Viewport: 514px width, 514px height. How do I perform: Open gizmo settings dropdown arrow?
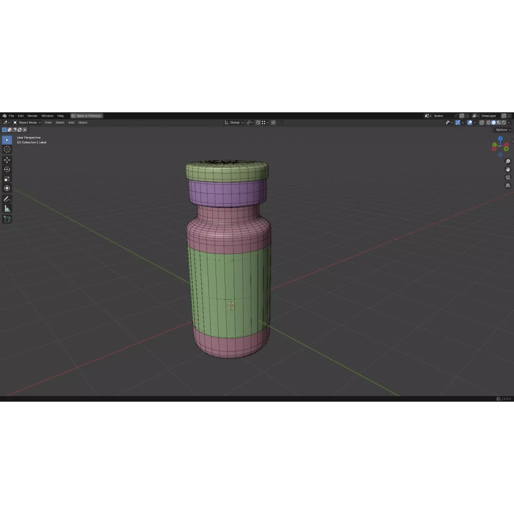[x=463, y=123]
